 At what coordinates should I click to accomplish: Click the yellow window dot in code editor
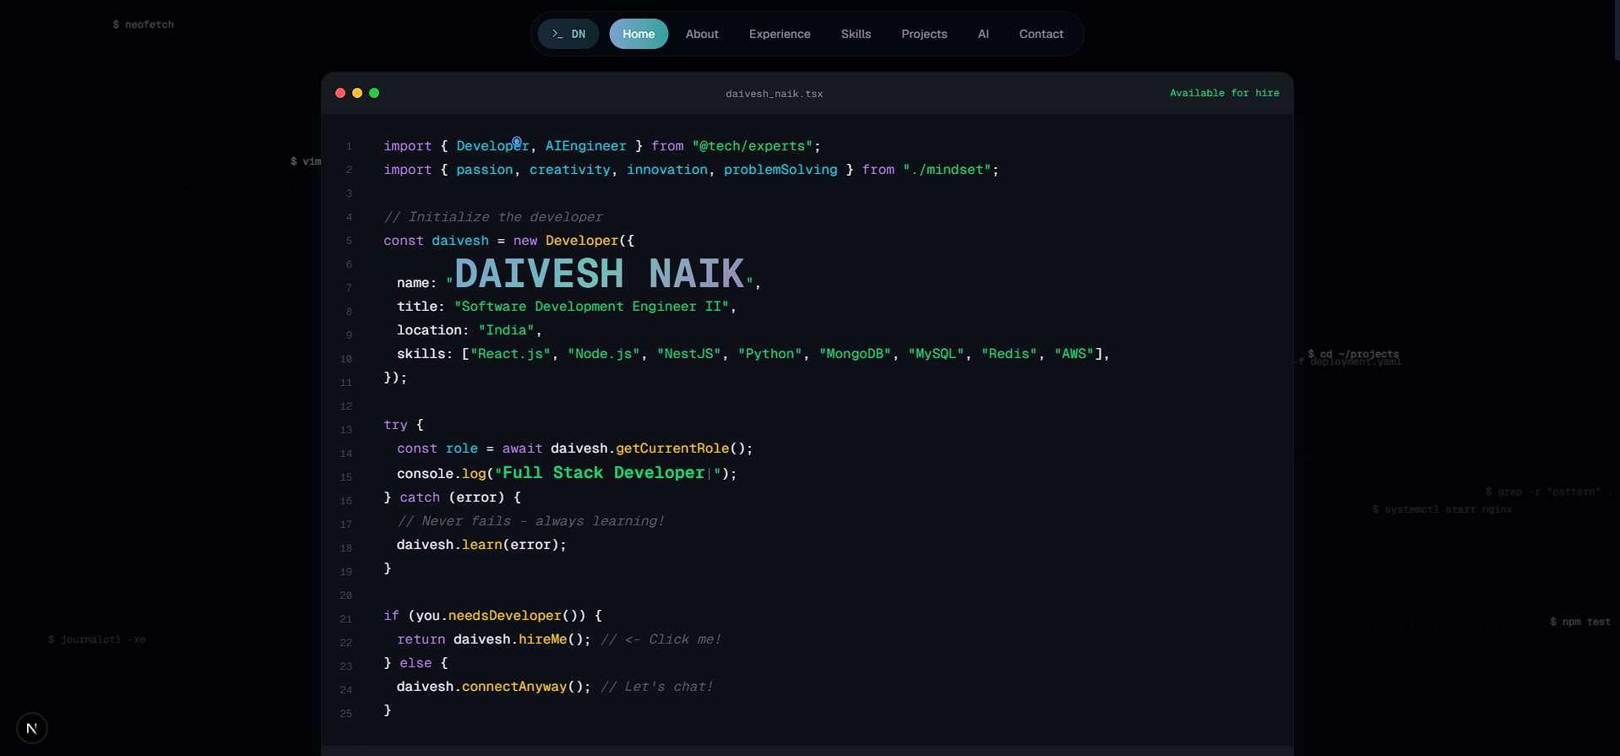(357, 93)
